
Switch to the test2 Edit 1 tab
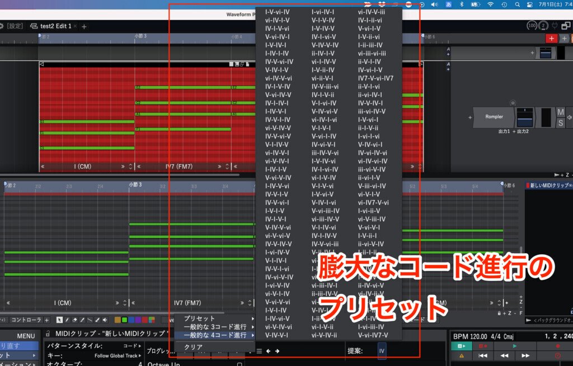coord(55,26)
